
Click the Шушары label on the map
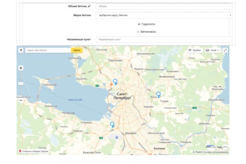click(131, 133)
